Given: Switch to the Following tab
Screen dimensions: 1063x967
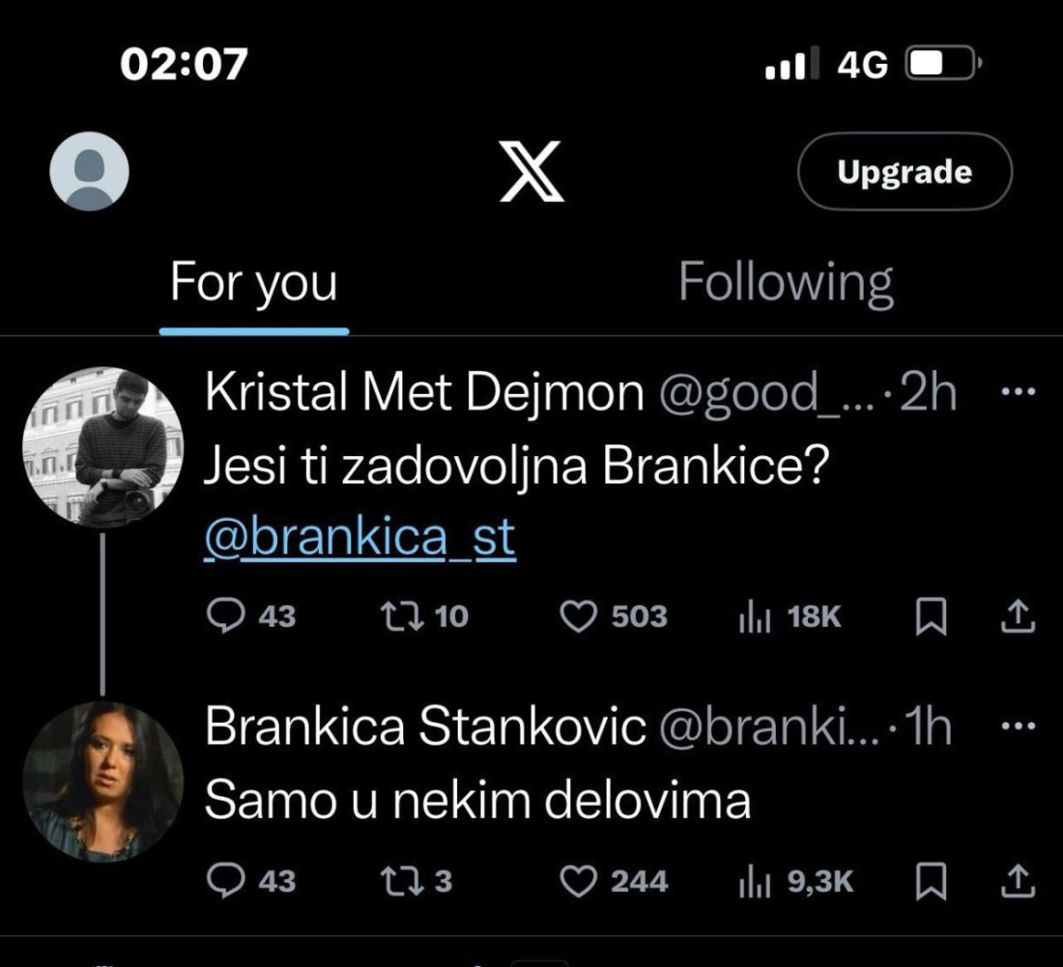Looking at the screenshot, I should pyautogui.click(x=787, y=281).
